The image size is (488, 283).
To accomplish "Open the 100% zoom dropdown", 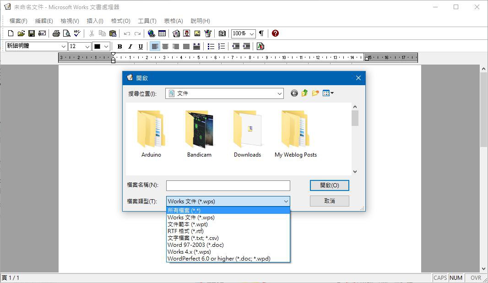I will coord(252,33).
